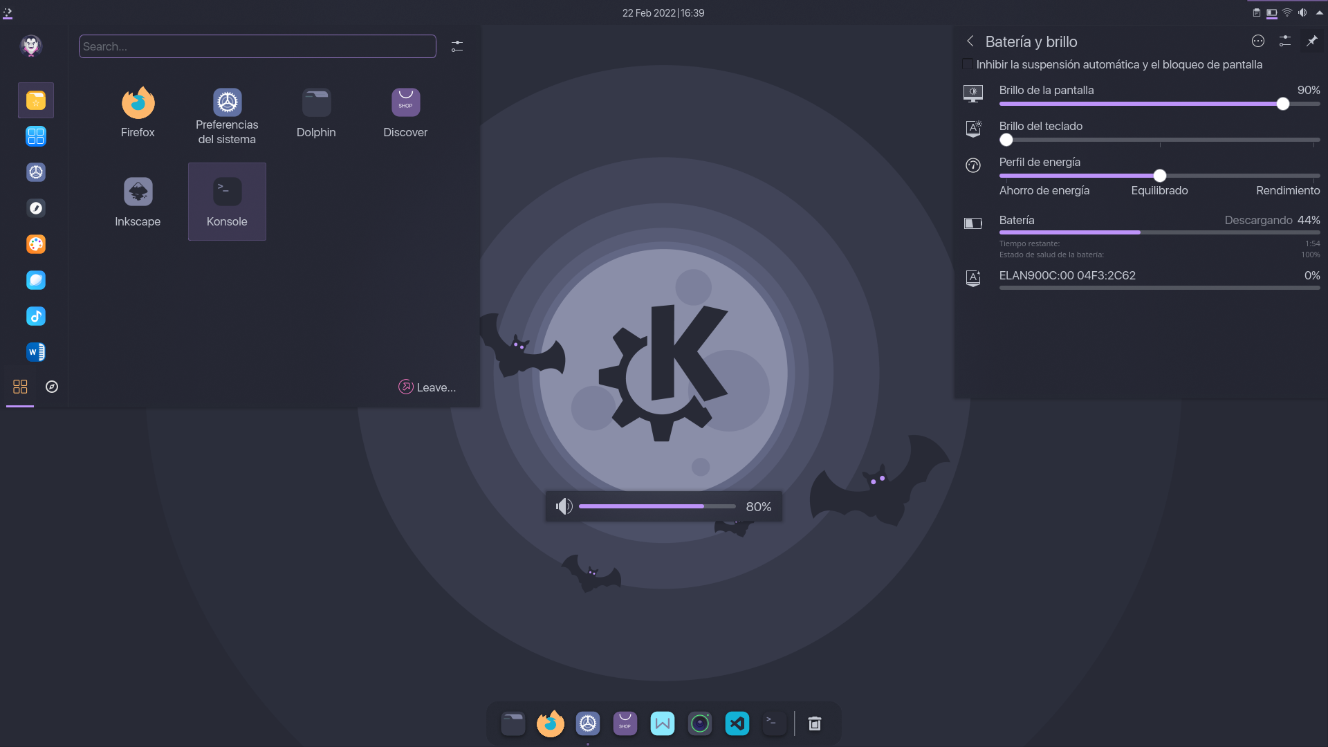Switch to the Applications grid tab
The width and height of the screenshot is (1328, 747).
(x=20, y=387)
